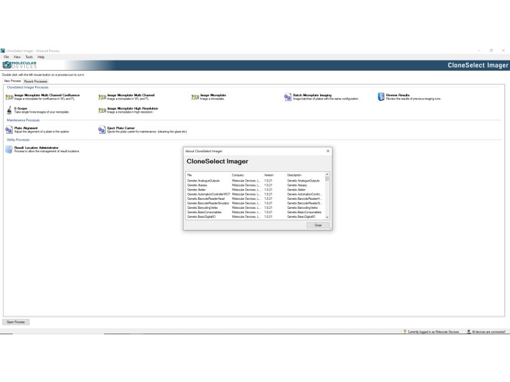
Task: Select Result Location Administrator icon
Action: tap(9, 150)
